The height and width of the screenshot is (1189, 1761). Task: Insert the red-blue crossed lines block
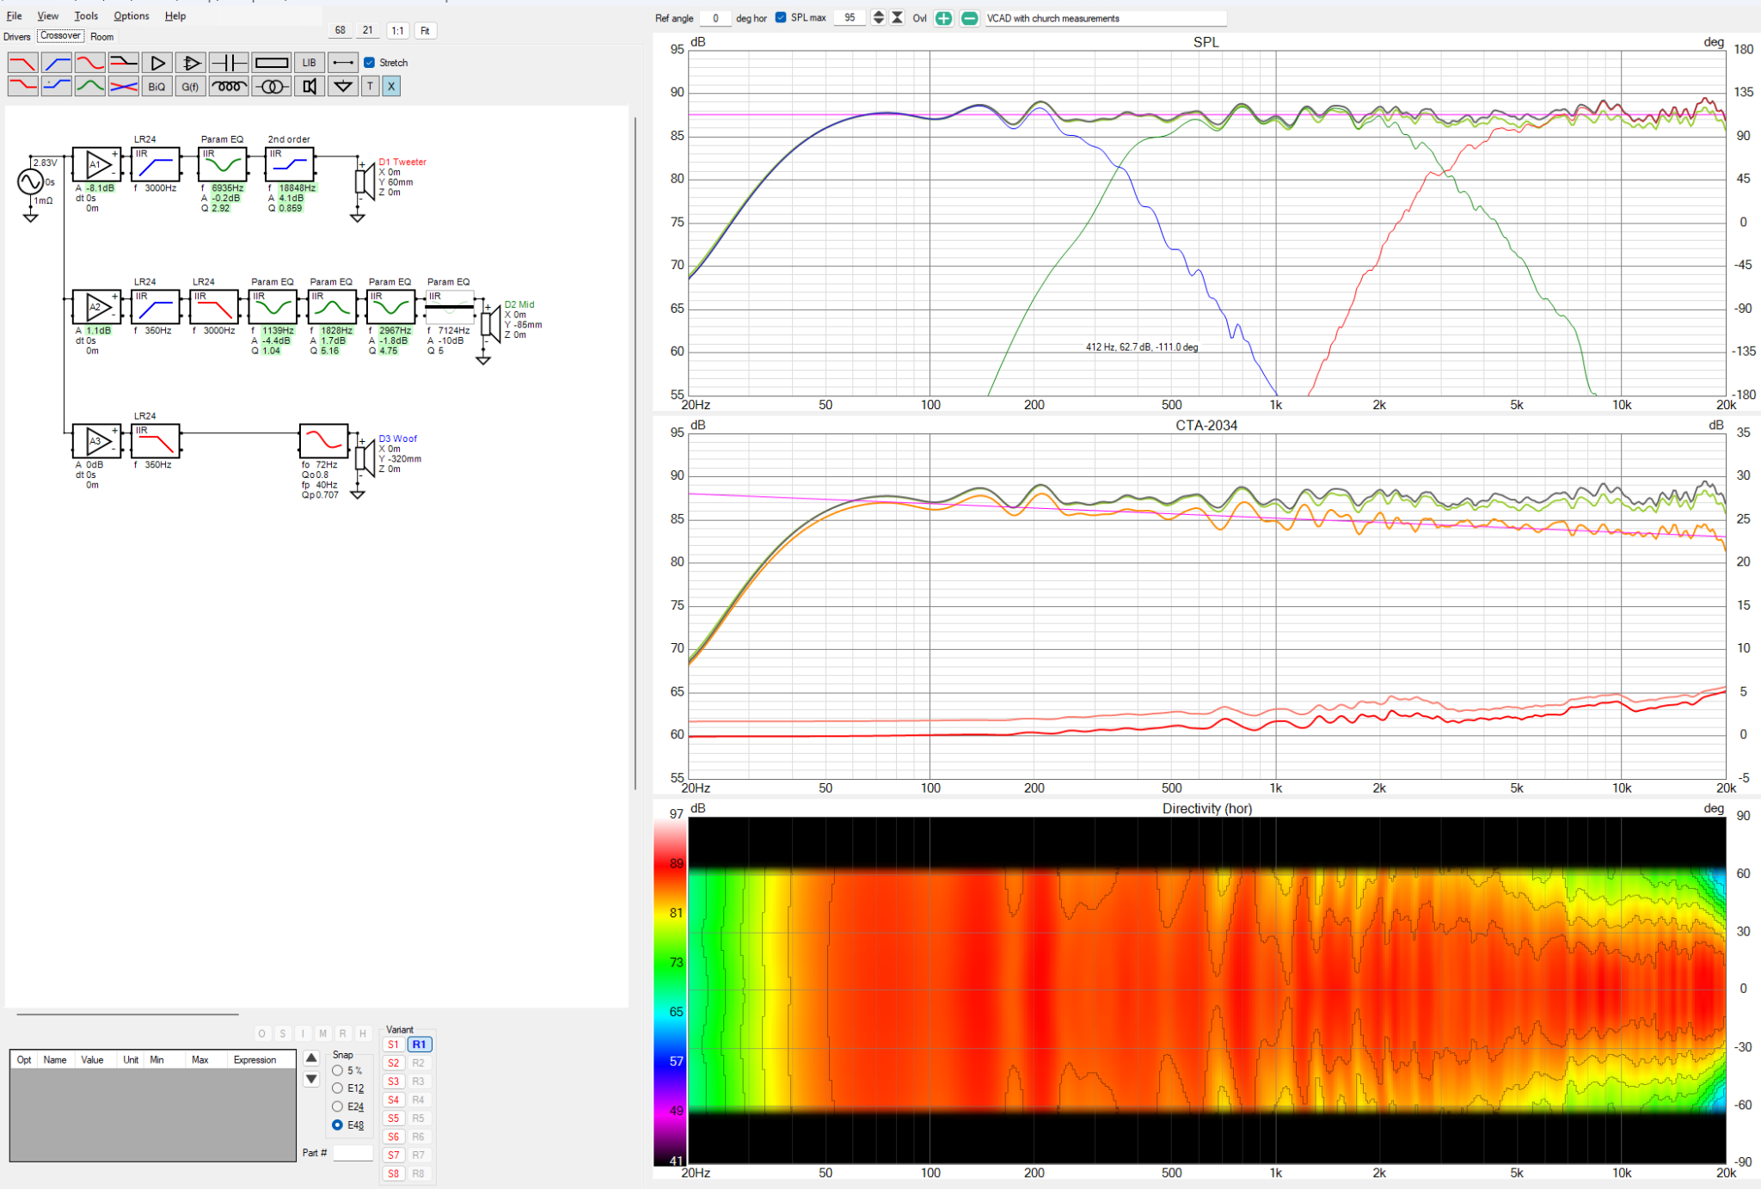click(124, 86)
